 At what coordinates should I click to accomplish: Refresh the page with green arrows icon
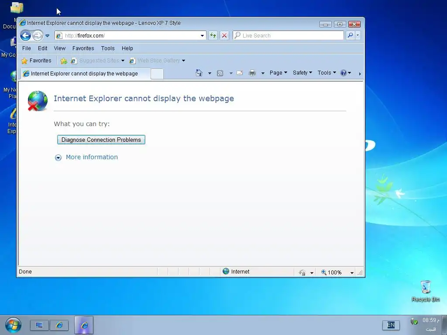pos(213,36)
